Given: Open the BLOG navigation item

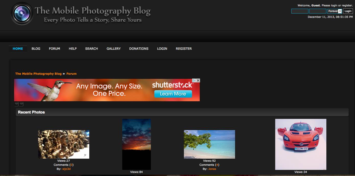Looking at the screenshot, I should (x=36, y=49).
